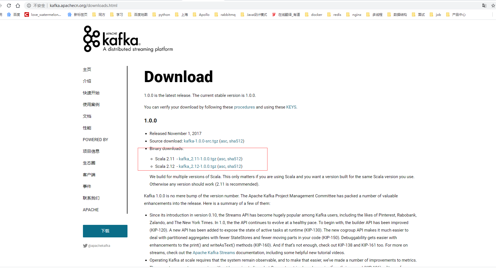Screen dimensions: 496x268
Task: Select 文档 in the sidebar navigation
Action: [87, 116]
